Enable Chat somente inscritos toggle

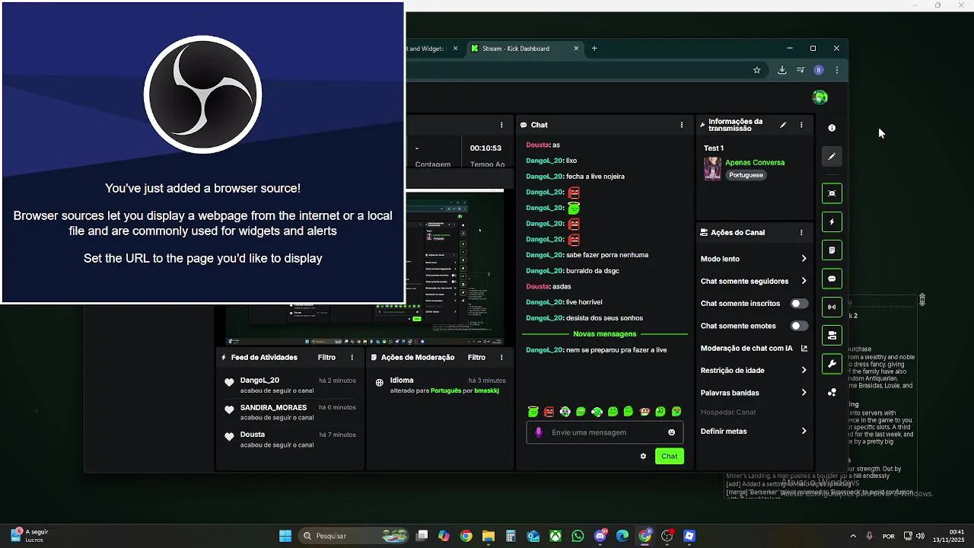coord(799,304)
